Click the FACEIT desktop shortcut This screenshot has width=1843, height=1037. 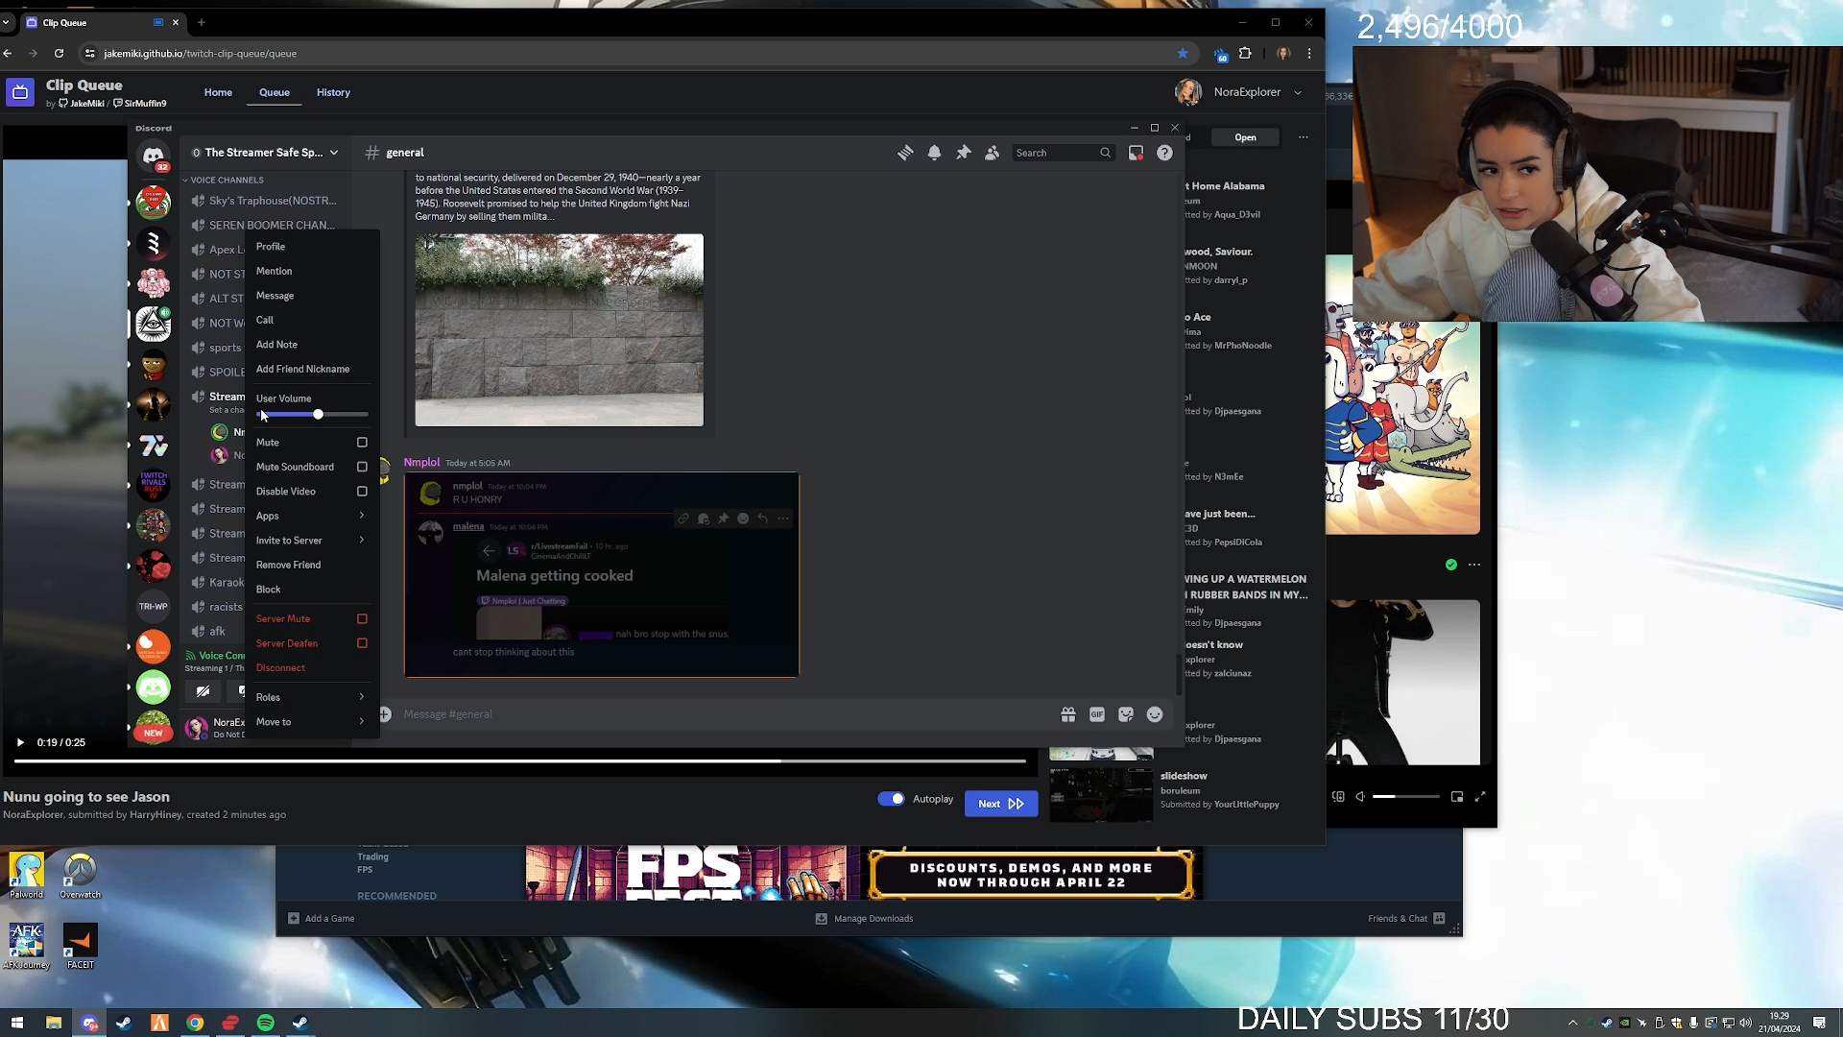81,947
